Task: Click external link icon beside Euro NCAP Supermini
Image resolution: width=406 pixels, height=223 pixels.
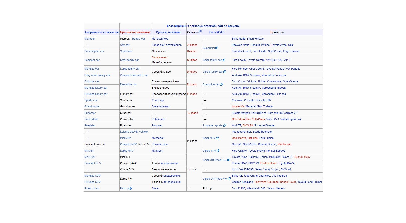Action: (x=217, y=48)
